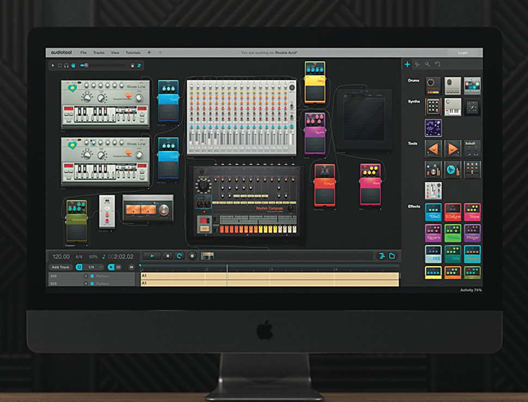The height and width of the screenshot is (402, 528).
Task: Add the pink Slope effect pedal
Action: coord(472,212)
